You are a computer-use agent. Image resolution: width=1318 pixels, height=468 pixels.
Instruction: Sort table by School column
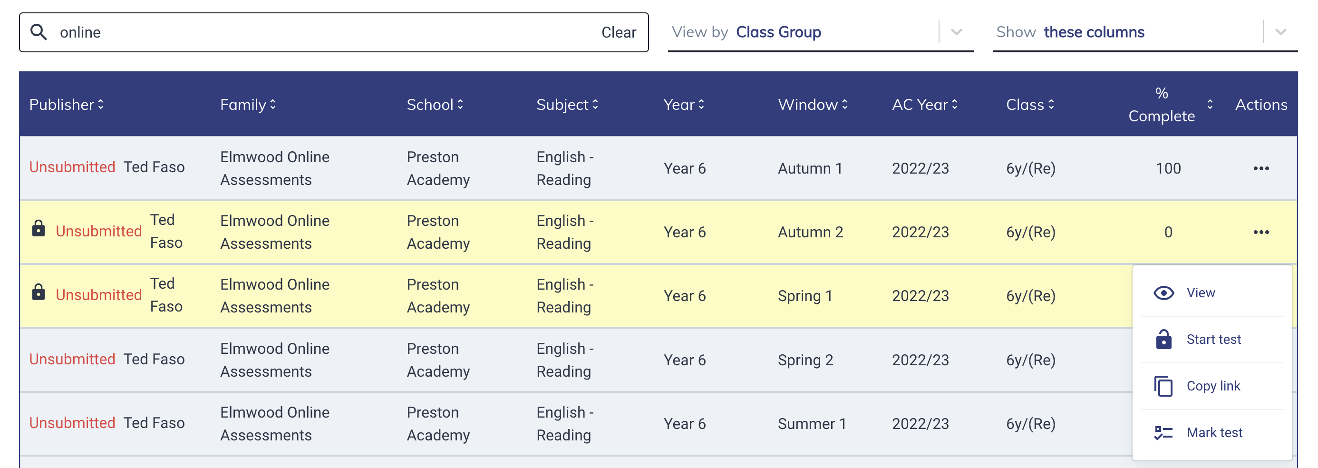(x=460, y=105)
